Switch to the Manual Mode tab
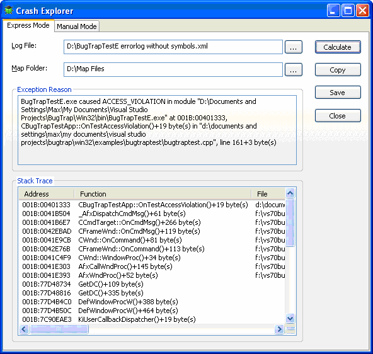373x354 pixels. click(x=77, y=26)
